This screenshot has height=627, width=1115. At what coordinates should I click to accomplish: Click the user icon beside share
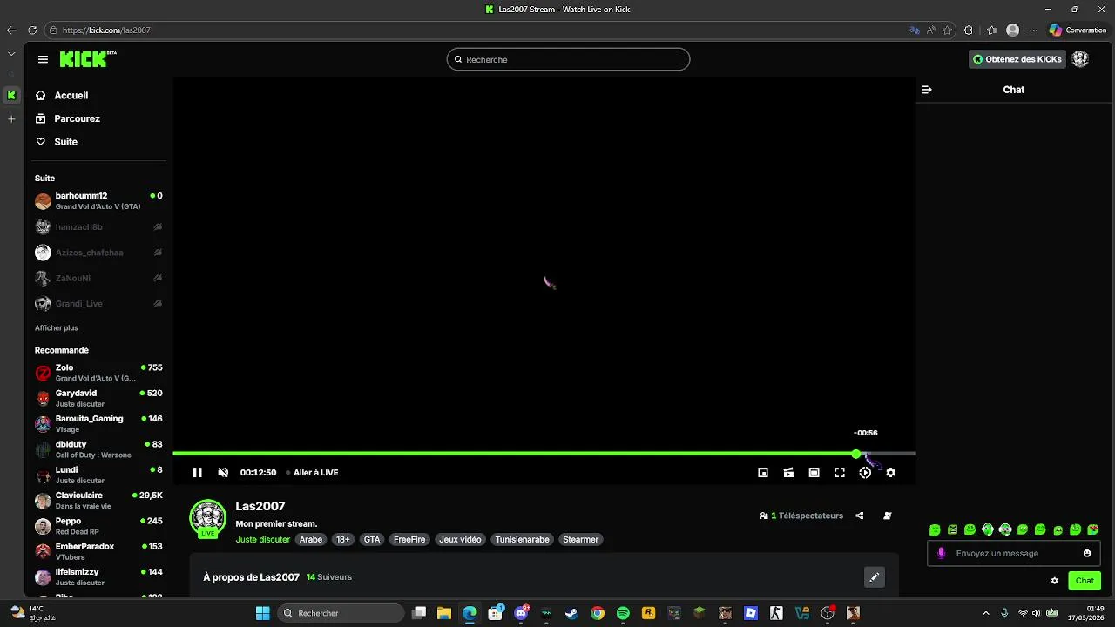click(x=888, y=516)
